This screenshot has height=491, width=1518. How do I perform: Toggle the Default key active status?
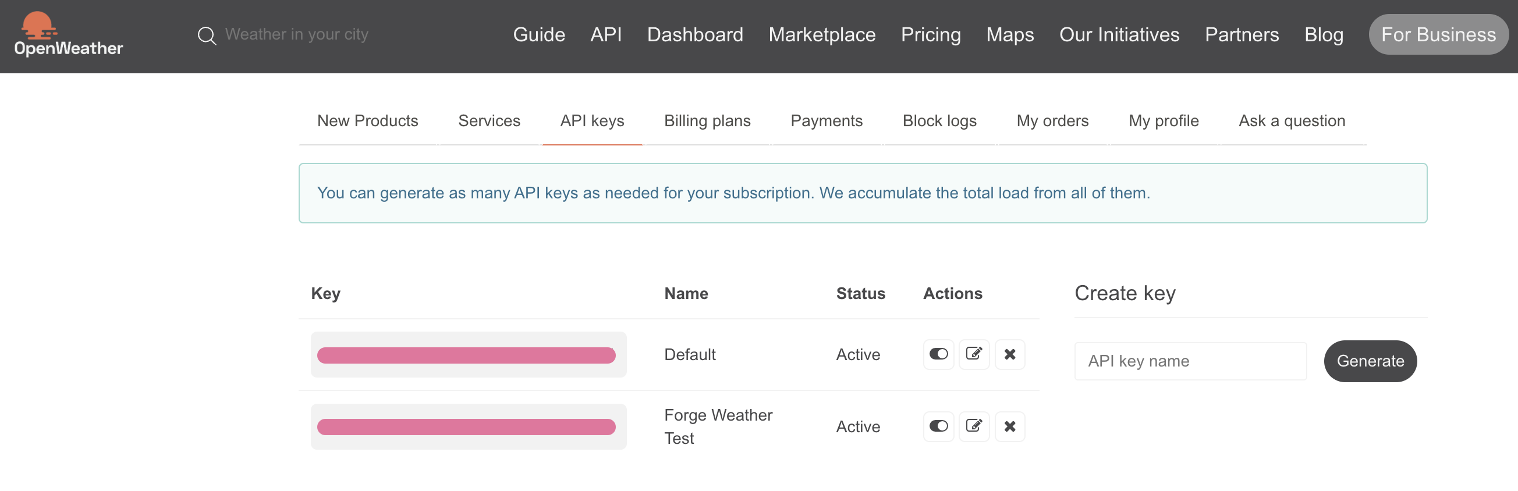tap(938, 354)
